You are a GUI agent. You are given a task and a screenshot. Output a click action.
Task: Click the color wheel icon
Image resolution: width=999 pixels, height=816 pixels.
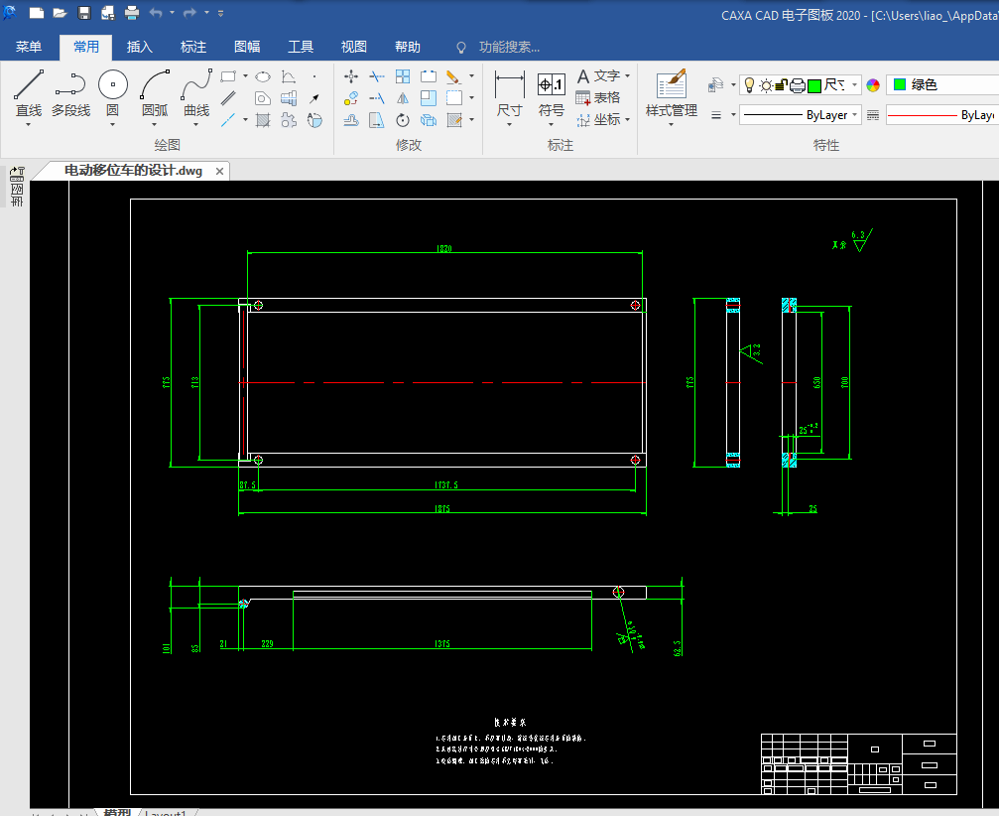[x=873, y=85]
